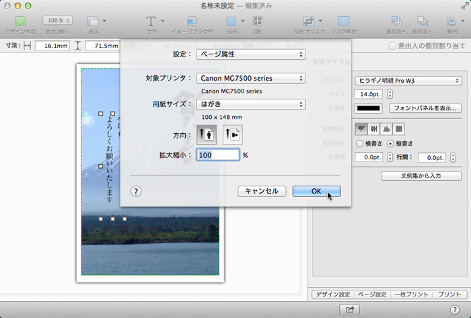Viewport: 471px width, 318px height.
Task: Open the 設定 ページ属性 dropdown
Action: point(250,54)
